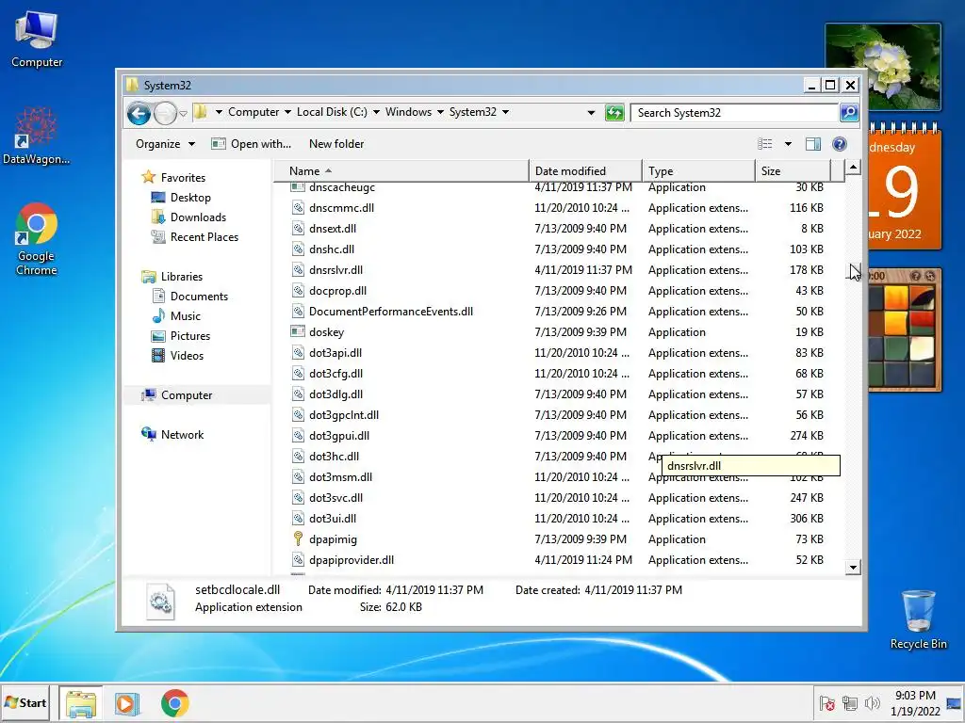Click the doskey application icon

pos(298,332)
